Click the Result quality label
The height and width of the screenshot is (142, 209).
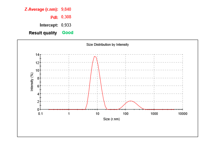click(x=43, y=33)
